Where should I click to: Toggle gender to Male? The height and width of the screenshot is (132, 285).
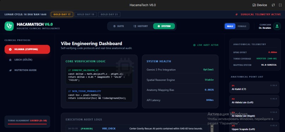[x=230, y=26]
